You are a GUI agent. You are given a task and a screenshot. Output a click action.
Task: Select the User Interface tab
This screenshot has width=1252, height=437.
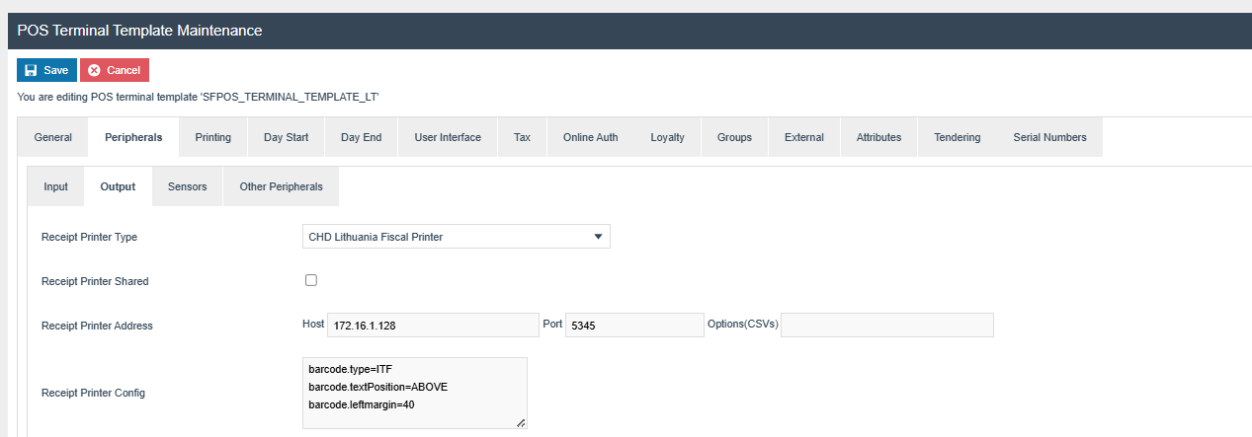point(448,137)
